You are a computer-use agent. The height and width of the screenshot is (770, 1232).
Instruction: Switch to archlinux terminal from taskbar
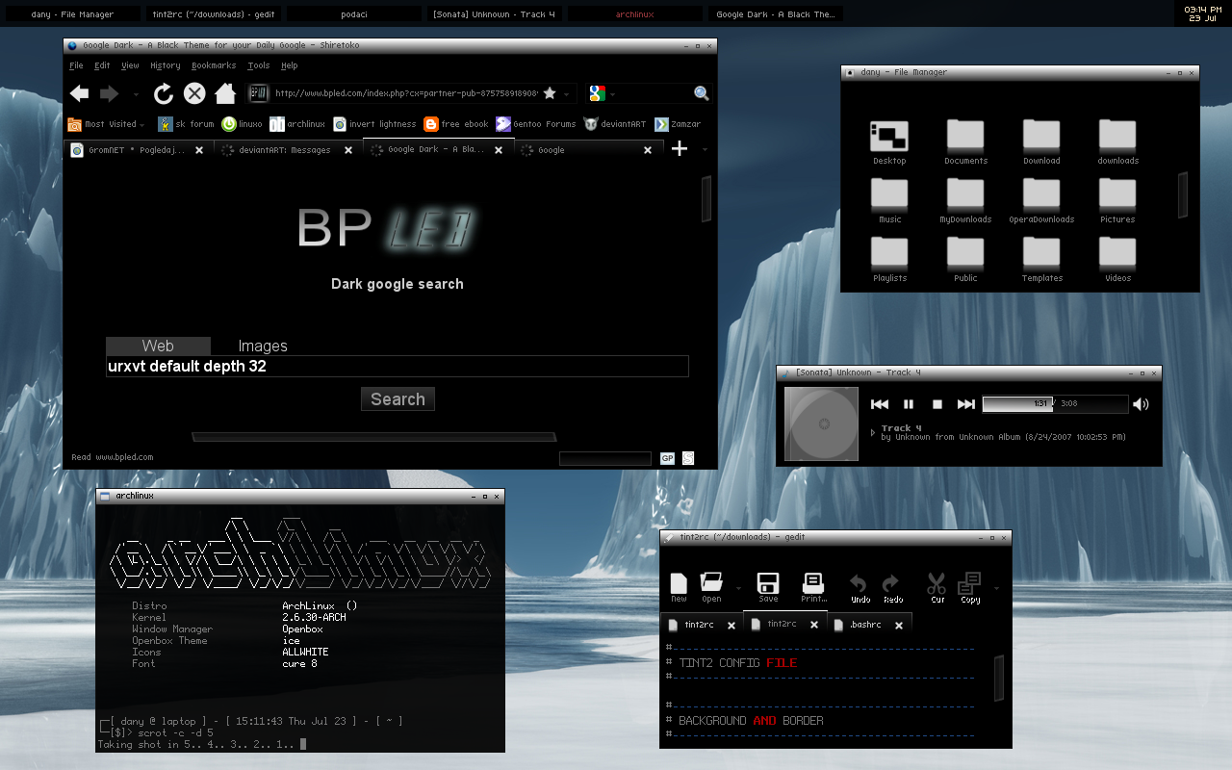click(x=635, y=14)
